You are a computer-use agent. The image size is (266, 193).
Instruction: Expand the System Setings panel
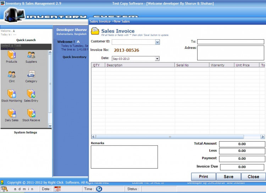point(26,132)
